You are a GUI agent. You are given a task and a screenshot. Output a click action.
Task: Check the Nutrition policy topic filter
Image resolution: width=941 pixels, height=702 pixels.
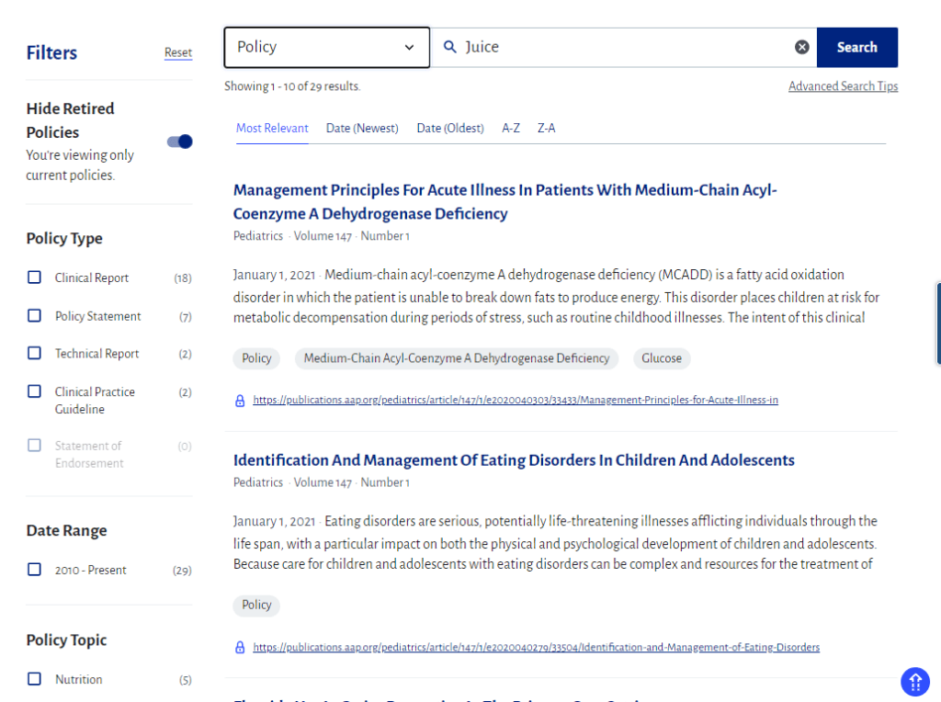[x=35, y=679]
